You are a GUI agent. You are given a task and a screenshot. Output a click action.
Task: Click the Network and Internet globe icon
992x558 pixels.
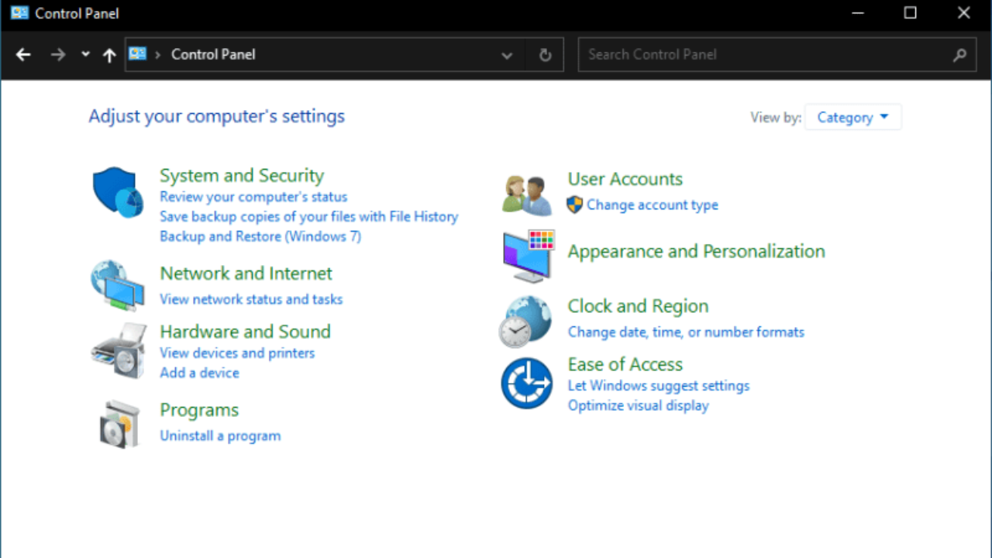pyautogui.click(x=118, y=285)
